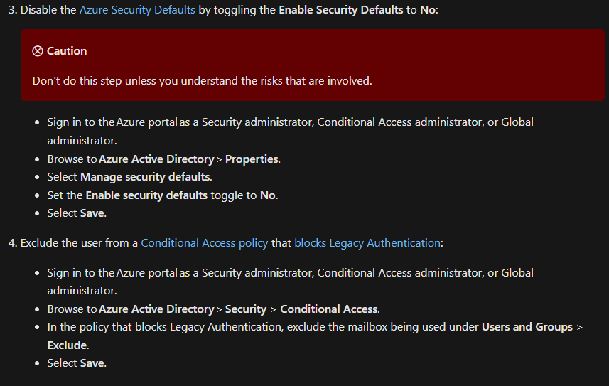Click bold Enable Security Defaults in step 3 heading
This screenshot has width=609, height=386.
pyautogui.click(x=341, y=10)
